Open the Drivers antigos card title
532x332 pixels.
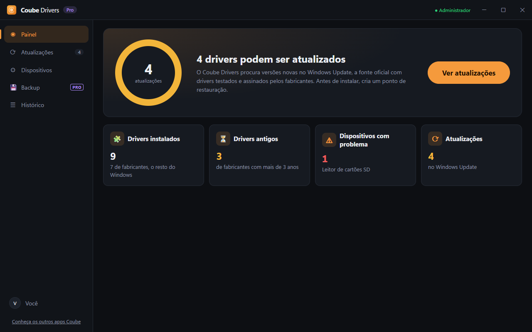coord(256,139)
